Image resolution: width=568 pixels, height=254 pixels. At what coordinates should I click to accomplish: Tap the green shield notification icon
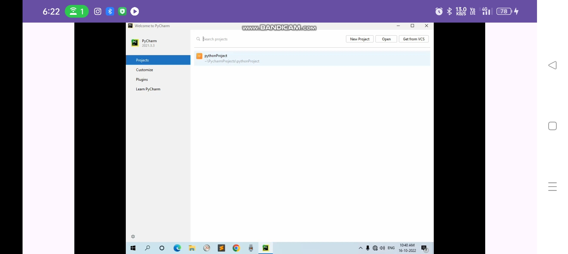point(122,11)
